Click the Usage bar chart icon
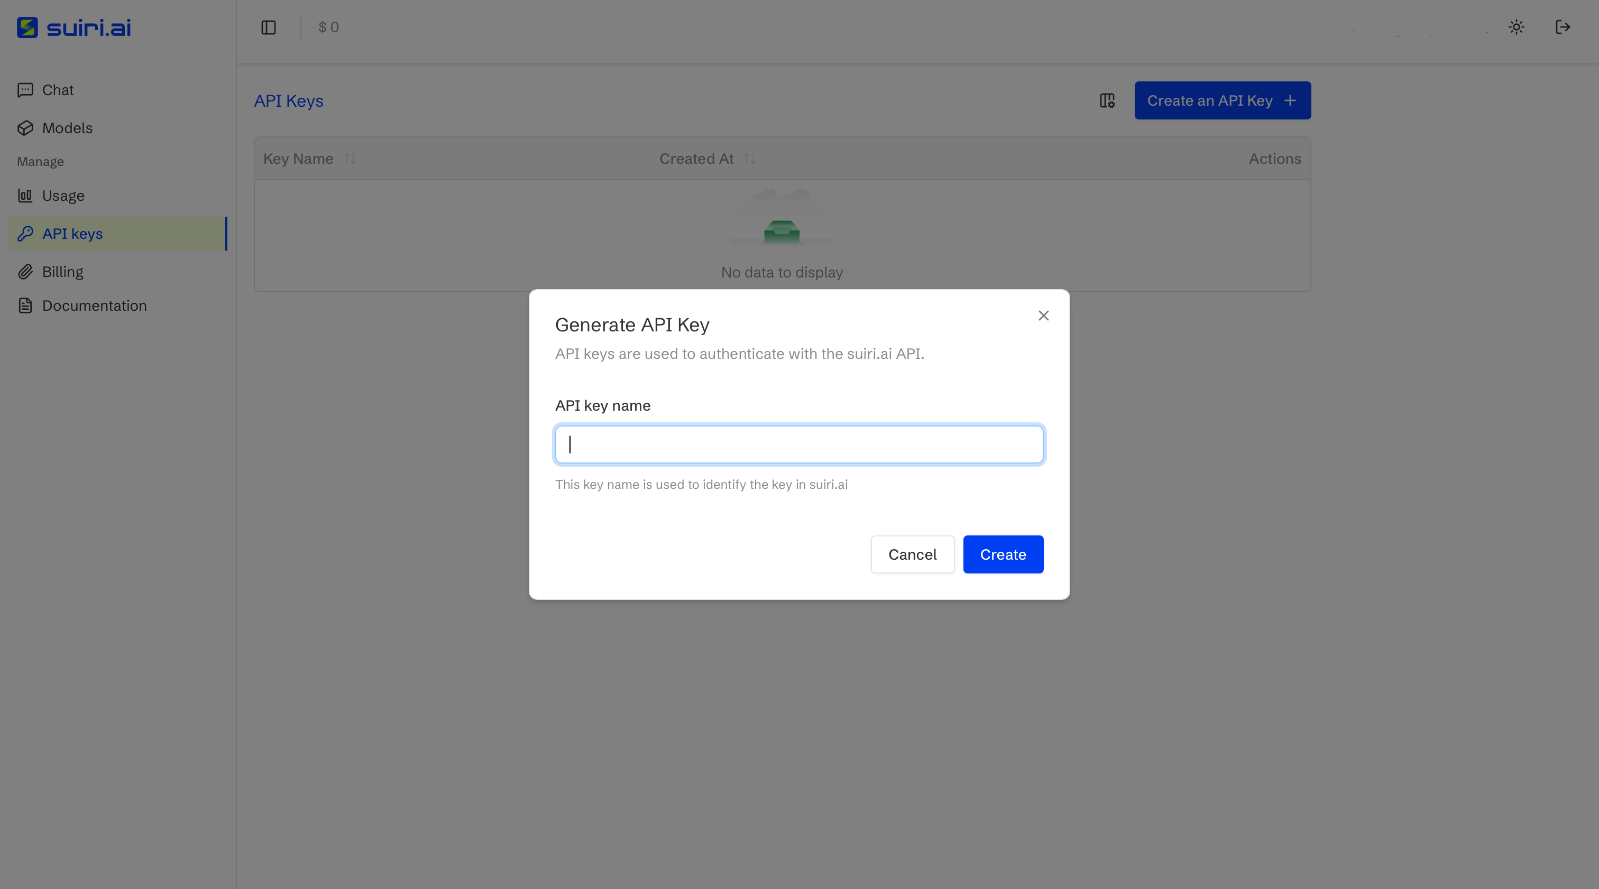1599x889 pixels. tap(25, 196)
